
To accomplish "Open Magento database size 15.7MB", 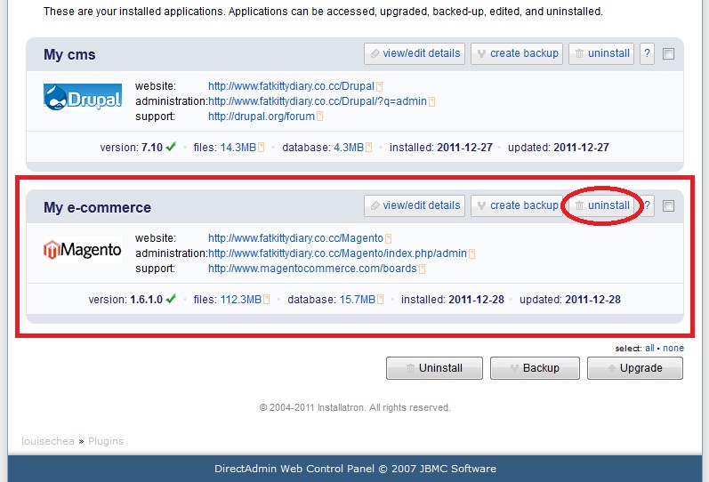I will pyautogui.click(x=358, y=300).
